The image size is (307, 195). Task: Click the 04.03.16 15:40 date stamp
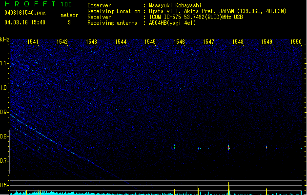tap(24, 22)
